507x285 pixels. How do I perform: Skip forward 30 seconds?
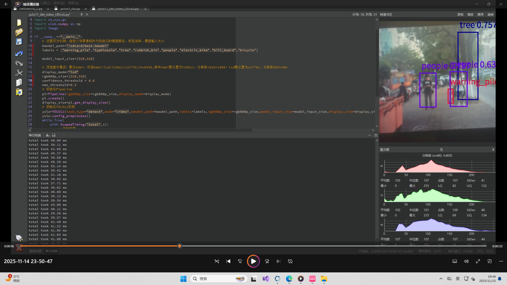tap(267, 261)
